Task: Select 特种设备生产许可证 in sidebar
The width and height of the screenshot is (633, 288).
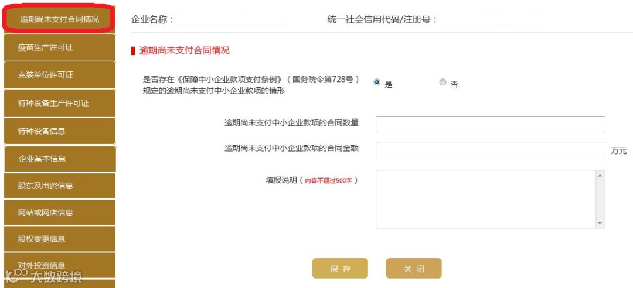Action: (x=58, y=103)
